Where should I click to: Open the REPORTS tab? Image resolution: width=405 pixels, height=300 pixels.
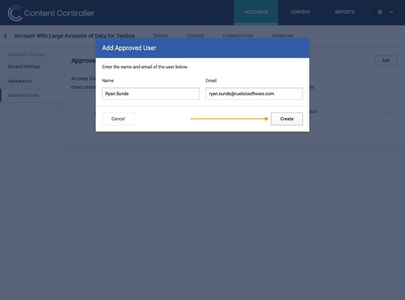(x=345, y=12)
